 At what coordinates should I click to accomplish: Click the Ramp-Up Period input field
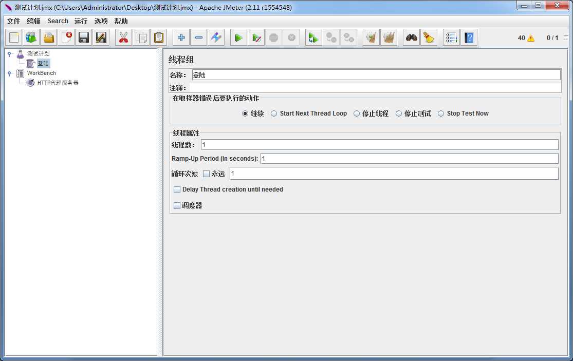pyautogui.click(x=409, y=158)
